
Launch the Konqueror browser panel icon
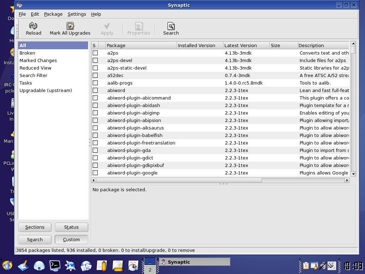(70, 265)
